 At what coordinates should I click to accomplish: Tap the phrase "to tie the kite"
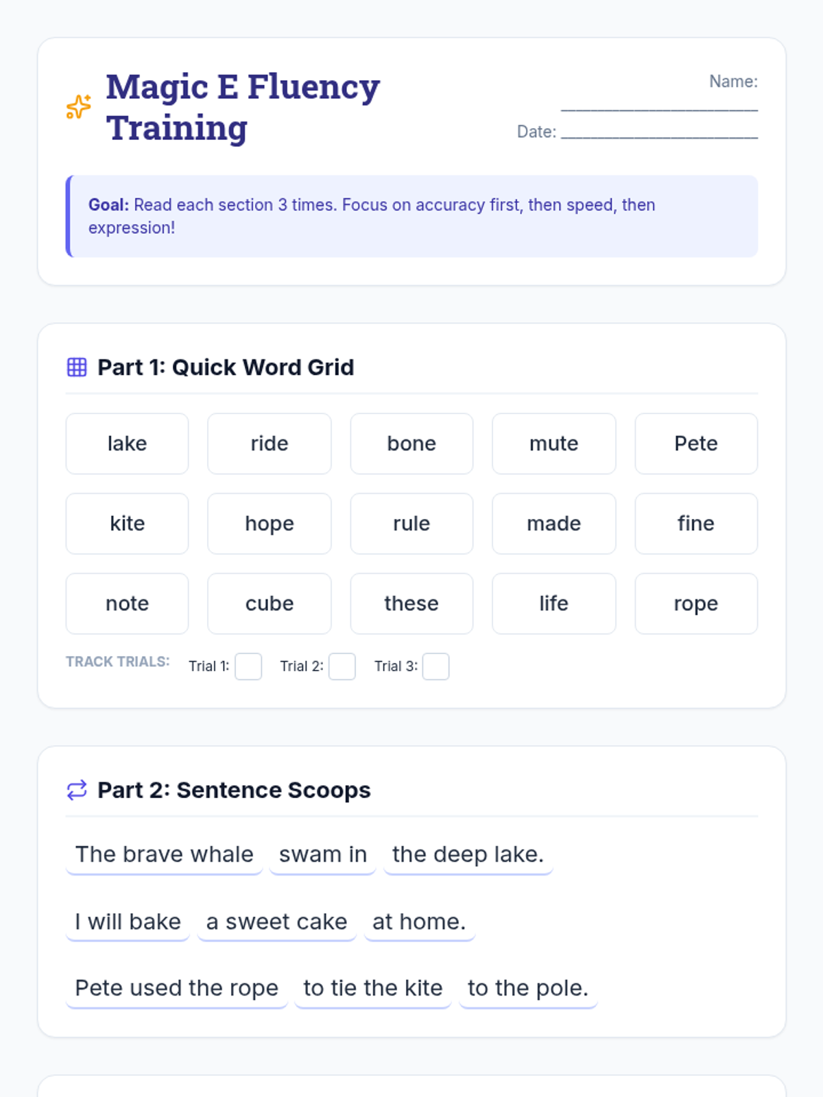point(372,989)
